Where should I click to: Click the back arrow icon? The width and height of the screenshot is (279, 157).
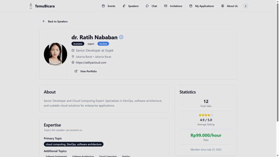[44, 21]
